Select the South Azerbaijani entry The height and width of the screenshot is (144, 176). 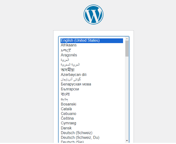[x=92, y=79]
